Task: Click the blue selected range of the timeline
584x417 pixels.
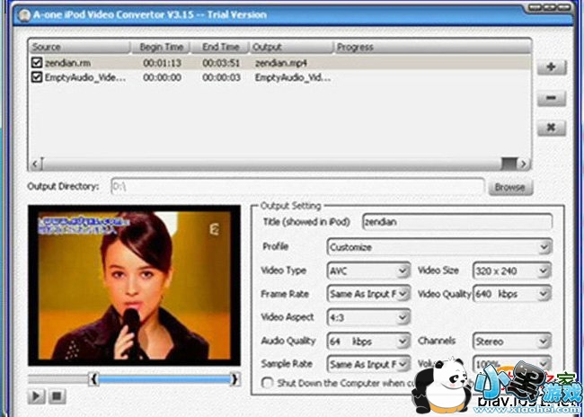Action: [164, 379]
